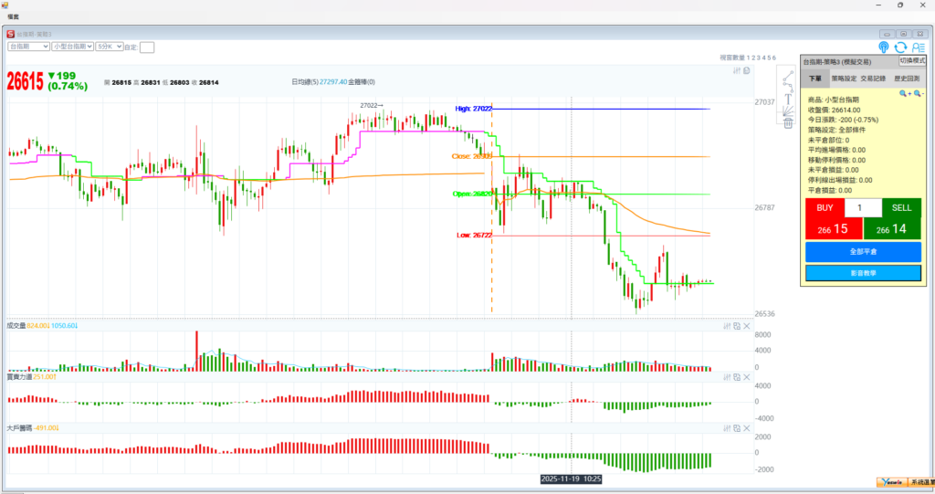Click the blue refresh icon
The width and height of the screenshot is (935, 494).
click(900, 47)
